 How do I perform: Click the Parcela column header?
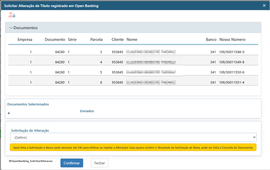click(x=96, y=40)
